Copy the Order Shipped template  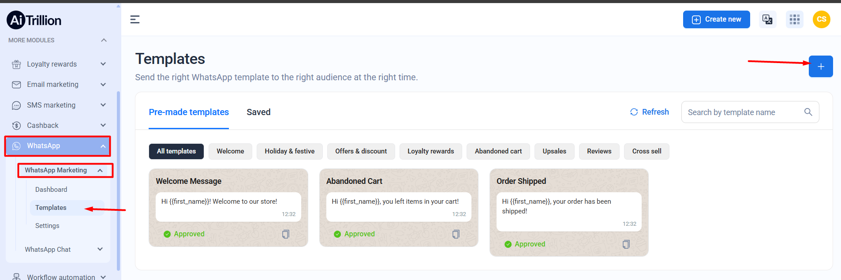pos(626,244)
